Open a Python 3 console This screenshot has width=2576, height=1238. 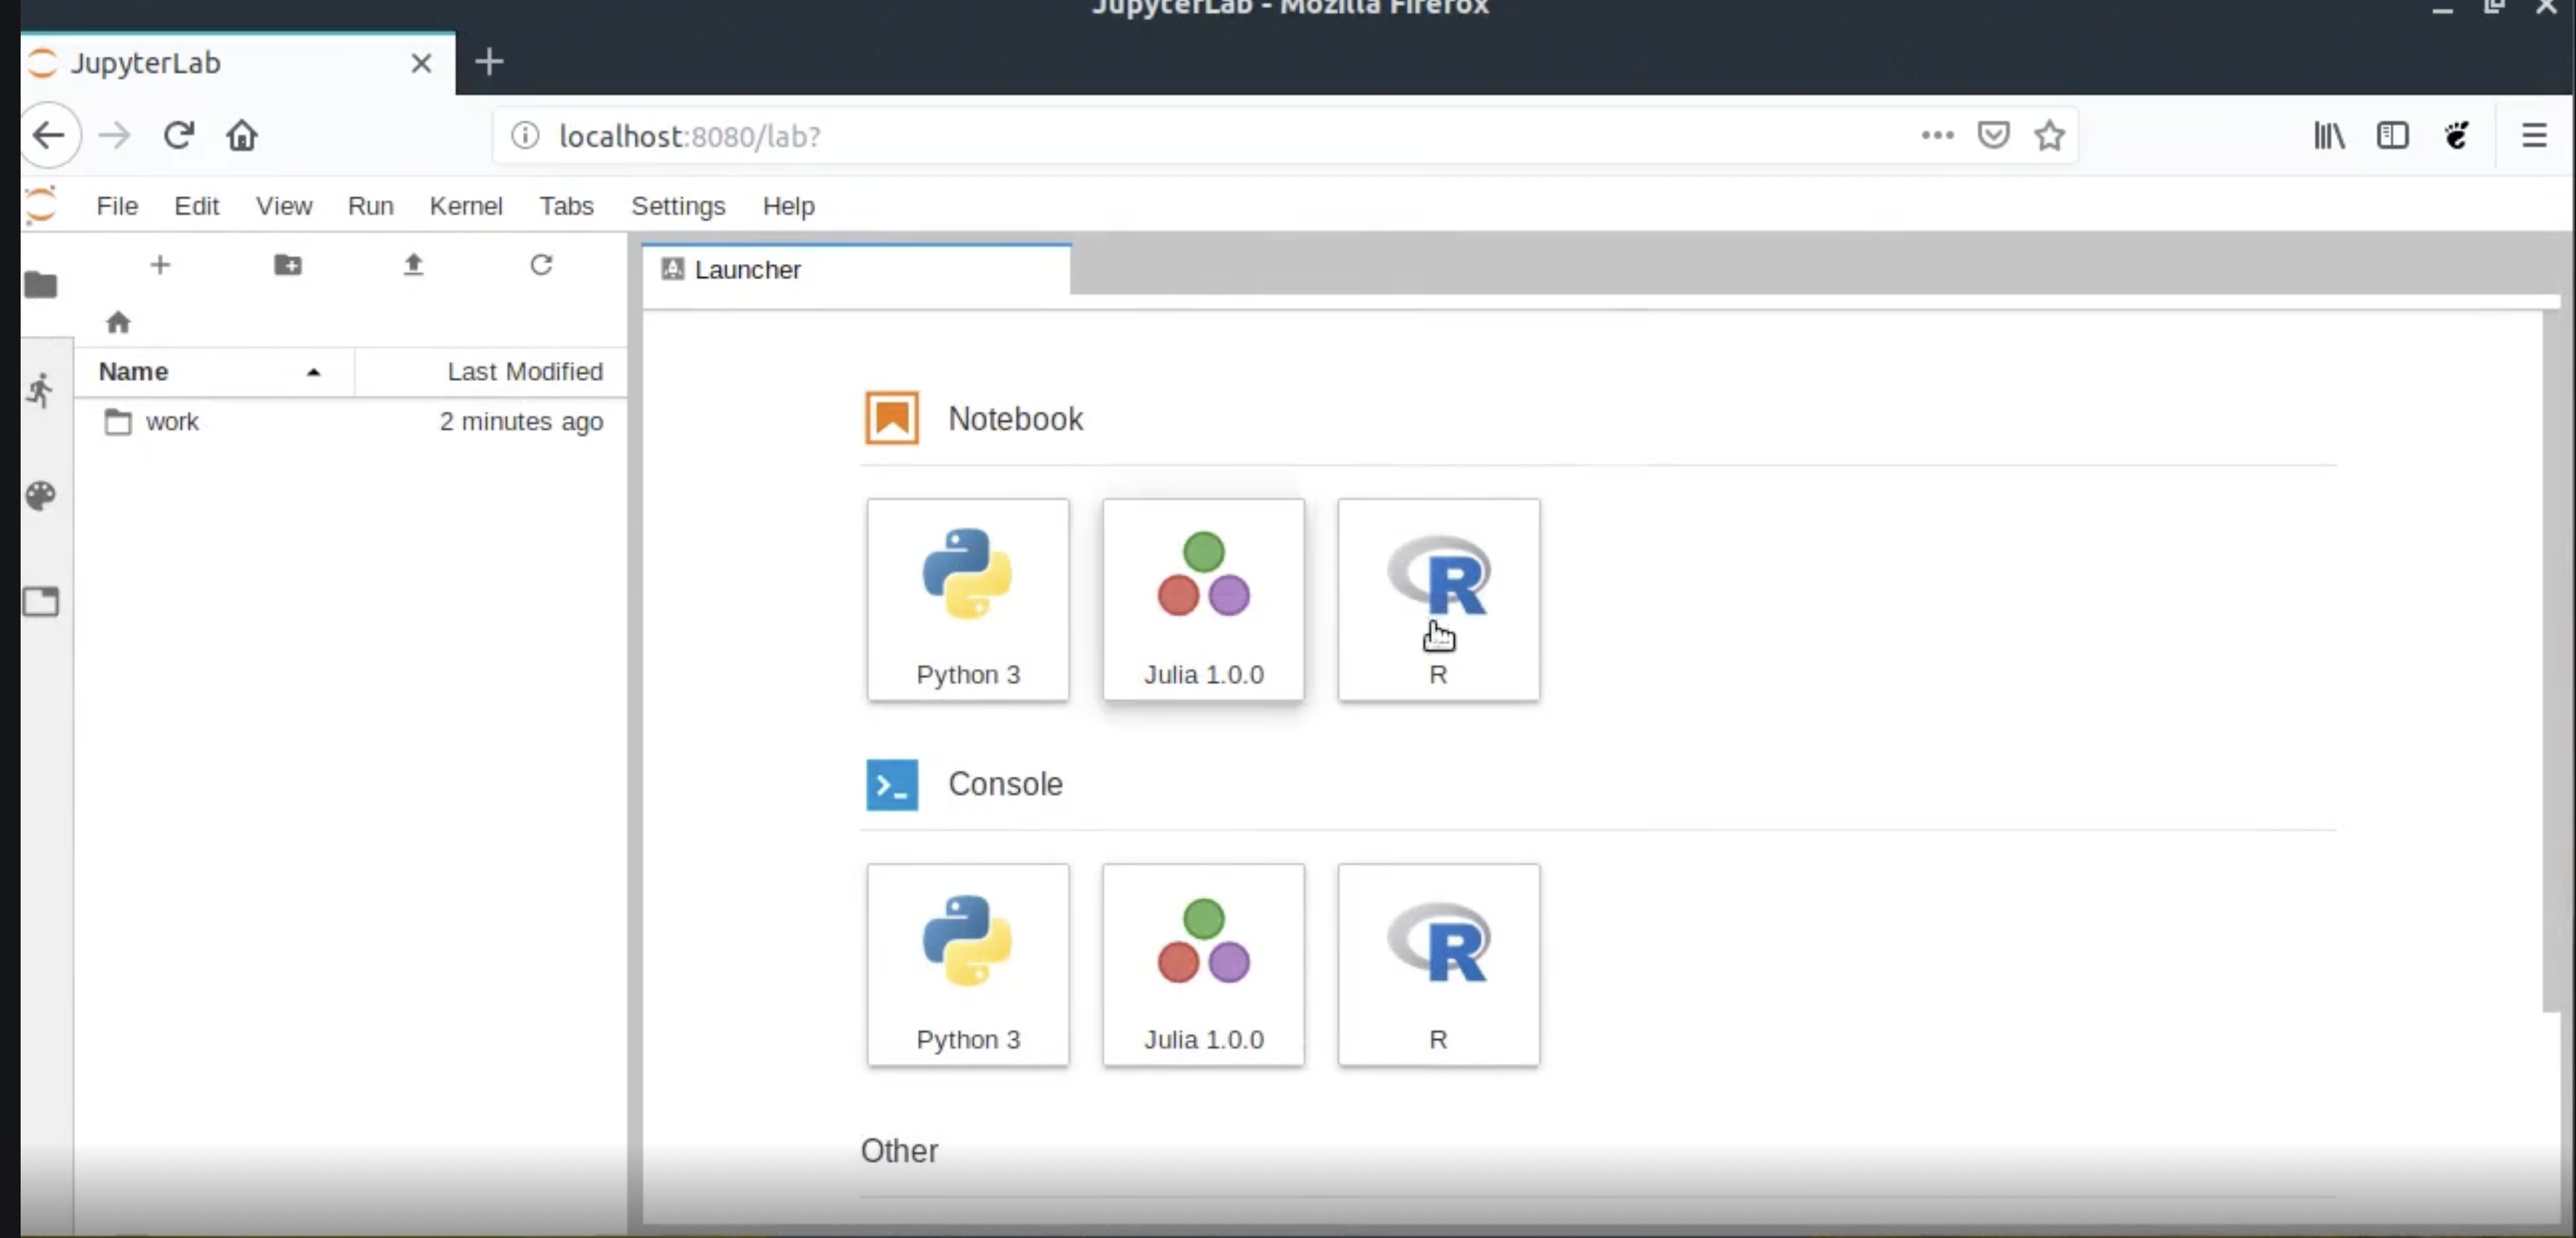(967, 965)
